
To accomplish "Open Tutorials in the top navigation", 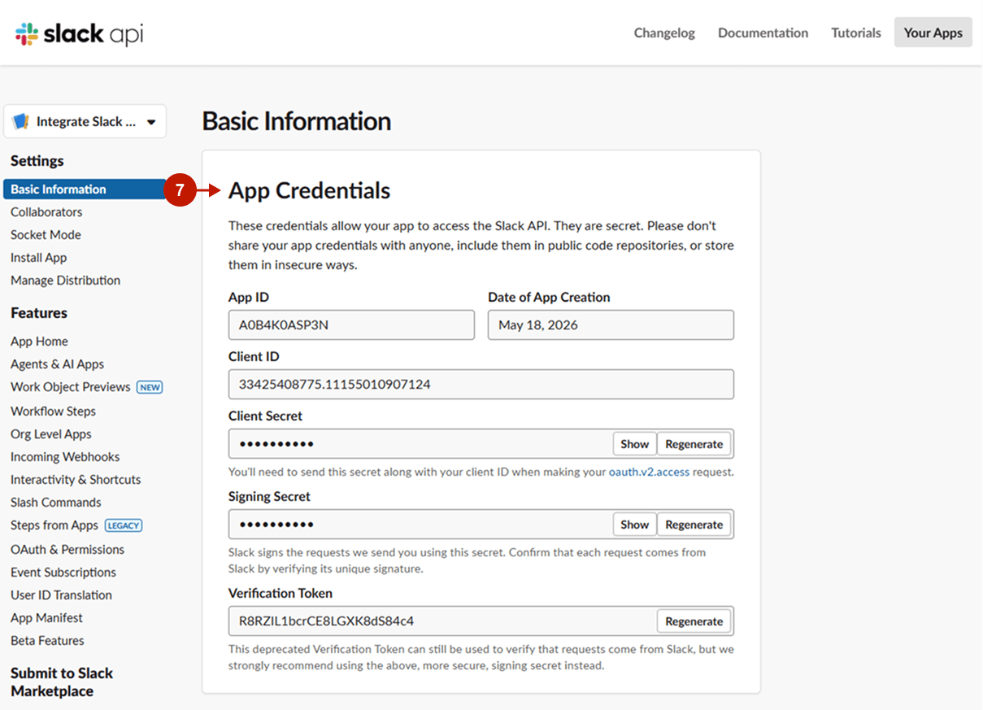I will [x=855, y=33].
